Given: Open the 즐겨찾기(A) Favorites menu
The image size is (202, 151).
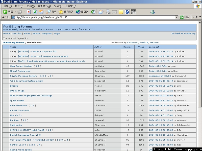Looking at the screenshot, I should point(44,6).
